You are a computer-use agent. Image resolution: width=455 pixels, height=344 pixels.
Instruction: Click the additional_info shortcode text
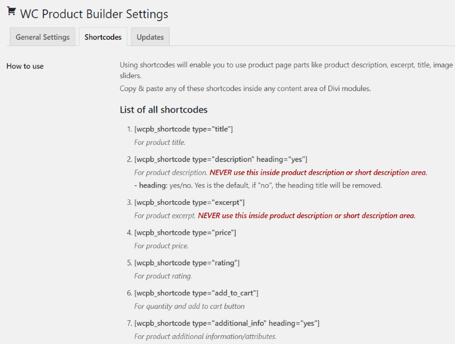[226, 323]
